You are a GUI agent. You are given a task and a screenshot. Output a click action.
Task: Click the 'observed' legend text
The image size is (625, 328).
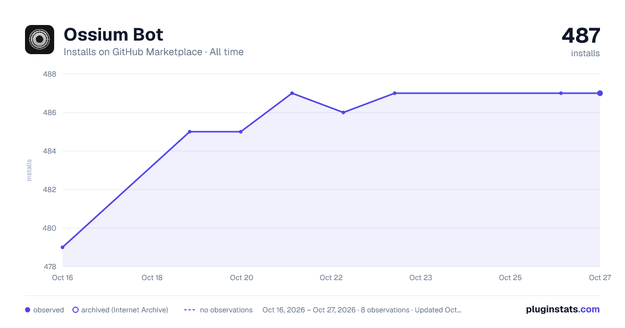point(48,310)
